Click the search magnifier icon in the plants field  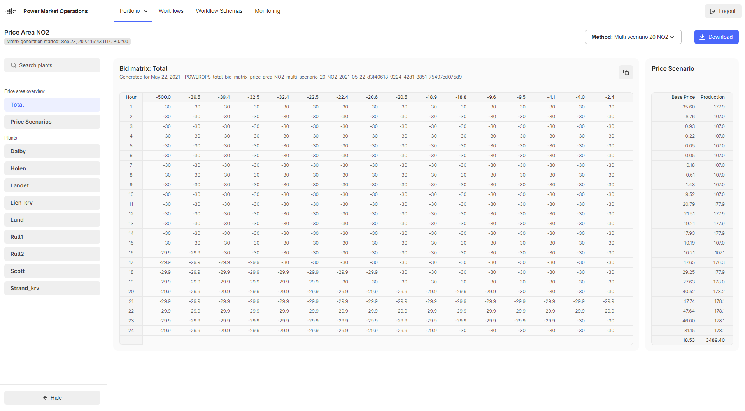pos(14,65)
